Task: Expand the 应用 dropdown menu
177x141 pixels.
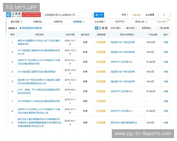Action: click(124, 15)
